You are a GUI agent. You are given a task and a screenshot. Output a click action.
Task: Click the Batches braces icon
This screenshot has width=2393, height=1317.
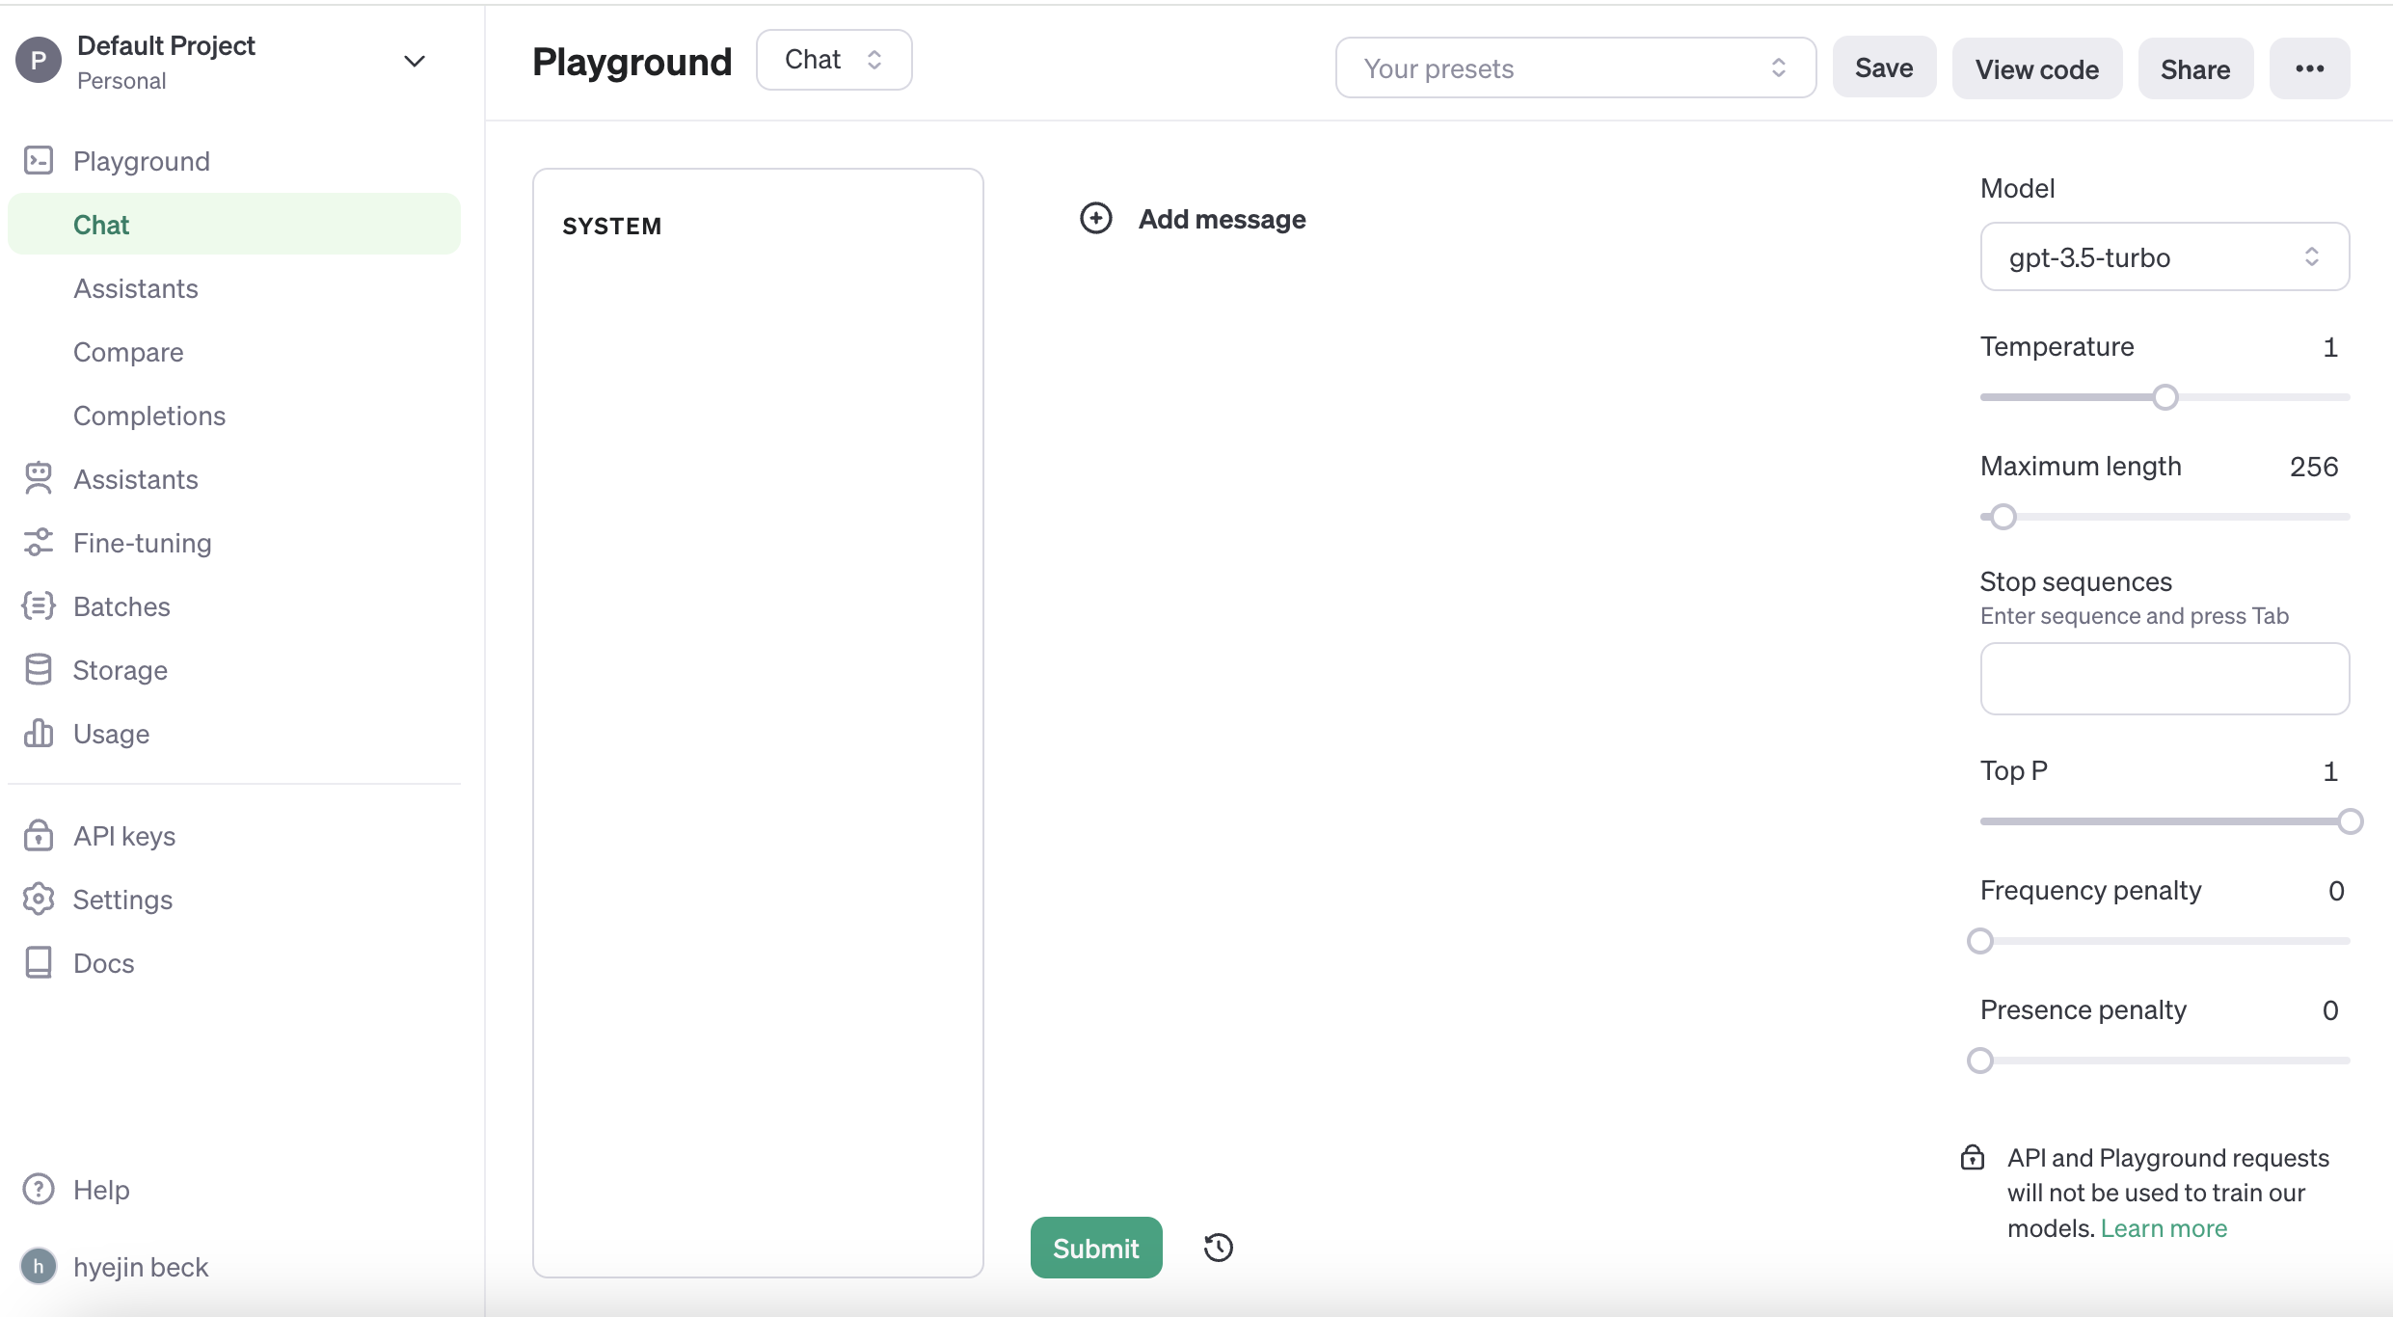point(39,605)
